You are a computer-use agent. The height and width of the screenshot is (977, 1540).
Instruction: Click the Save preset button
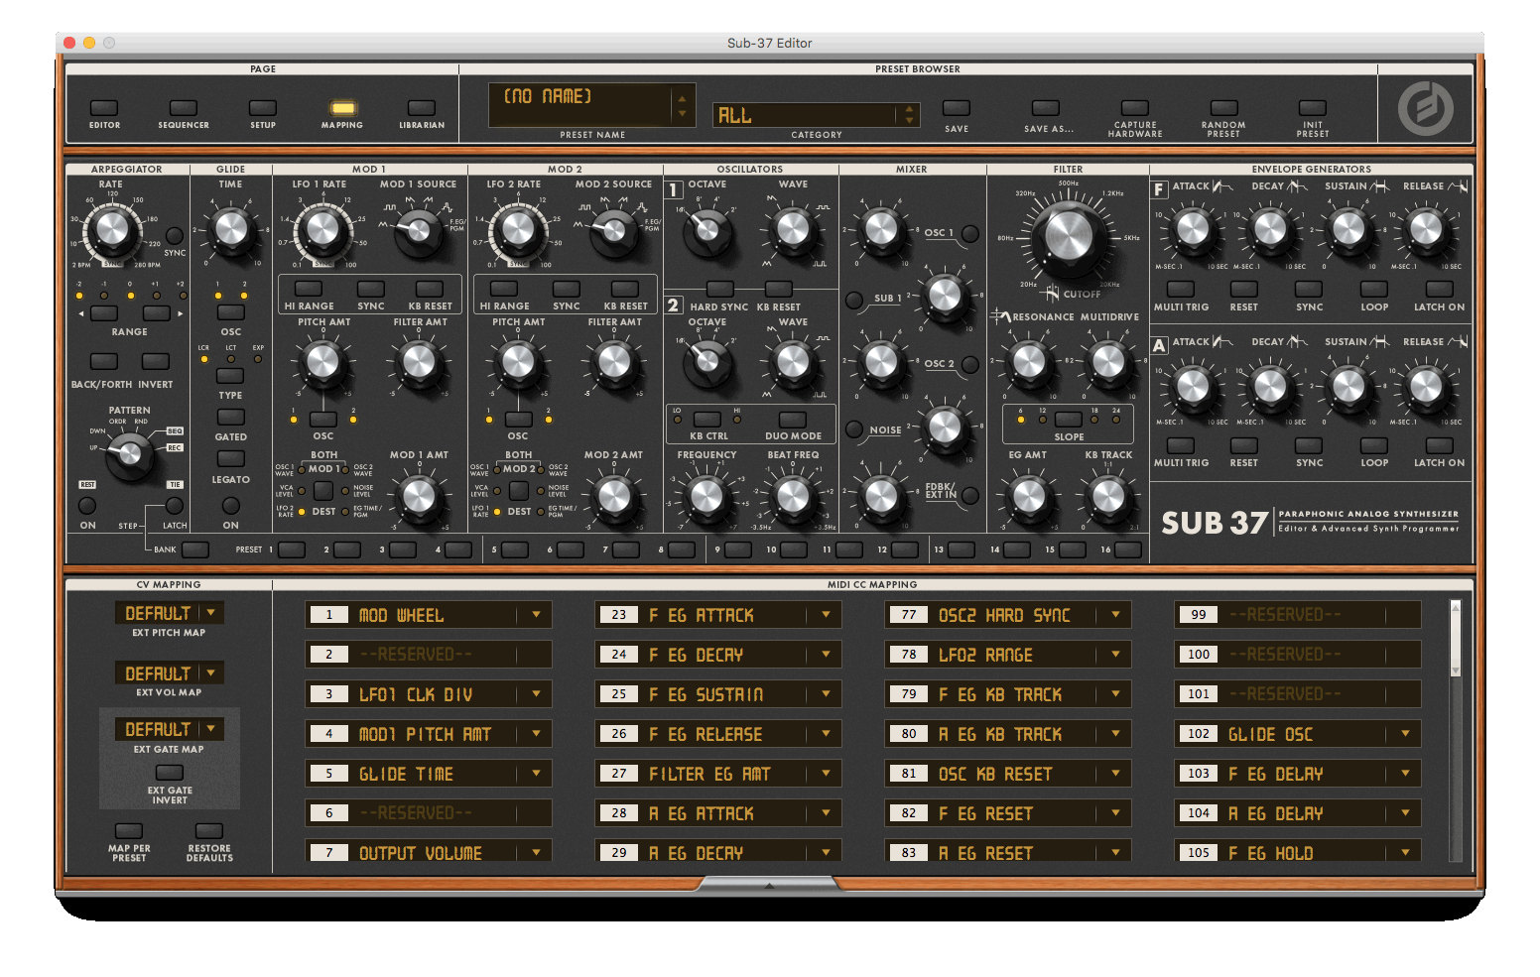coord(957,108)
